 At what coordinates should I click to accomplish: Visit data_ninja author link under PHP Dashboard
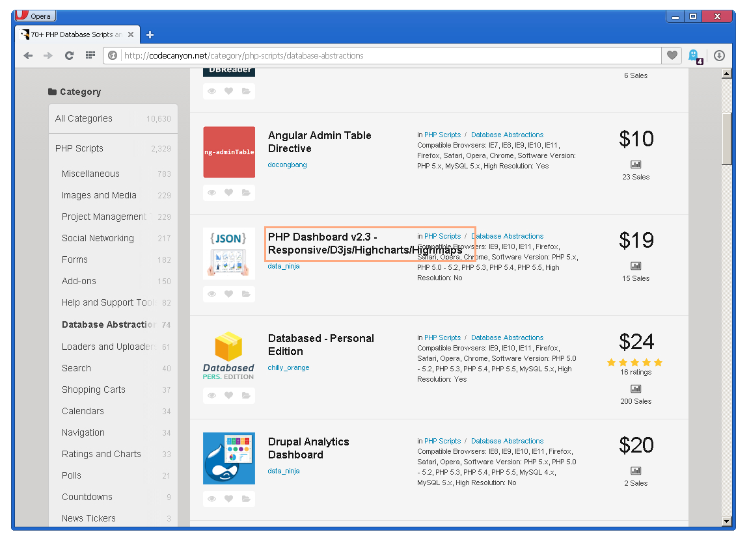click(x=284, y=266)
